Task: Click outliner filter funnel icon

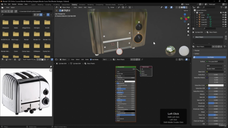Action: (x=222, y=7)
